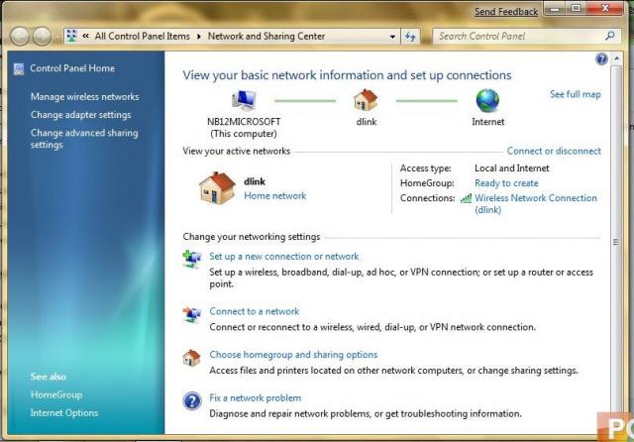Image resolution: width=634 pixels, height=442 pixels.
Task: Click the Internet globe icon
Action: coord(487,100)
